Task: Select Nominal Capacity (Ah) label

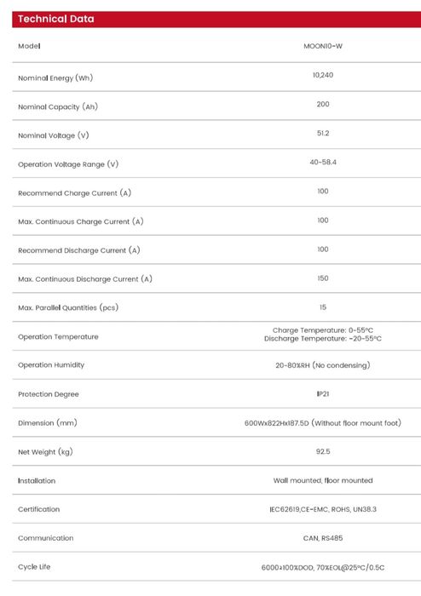Action: (58, 106)
